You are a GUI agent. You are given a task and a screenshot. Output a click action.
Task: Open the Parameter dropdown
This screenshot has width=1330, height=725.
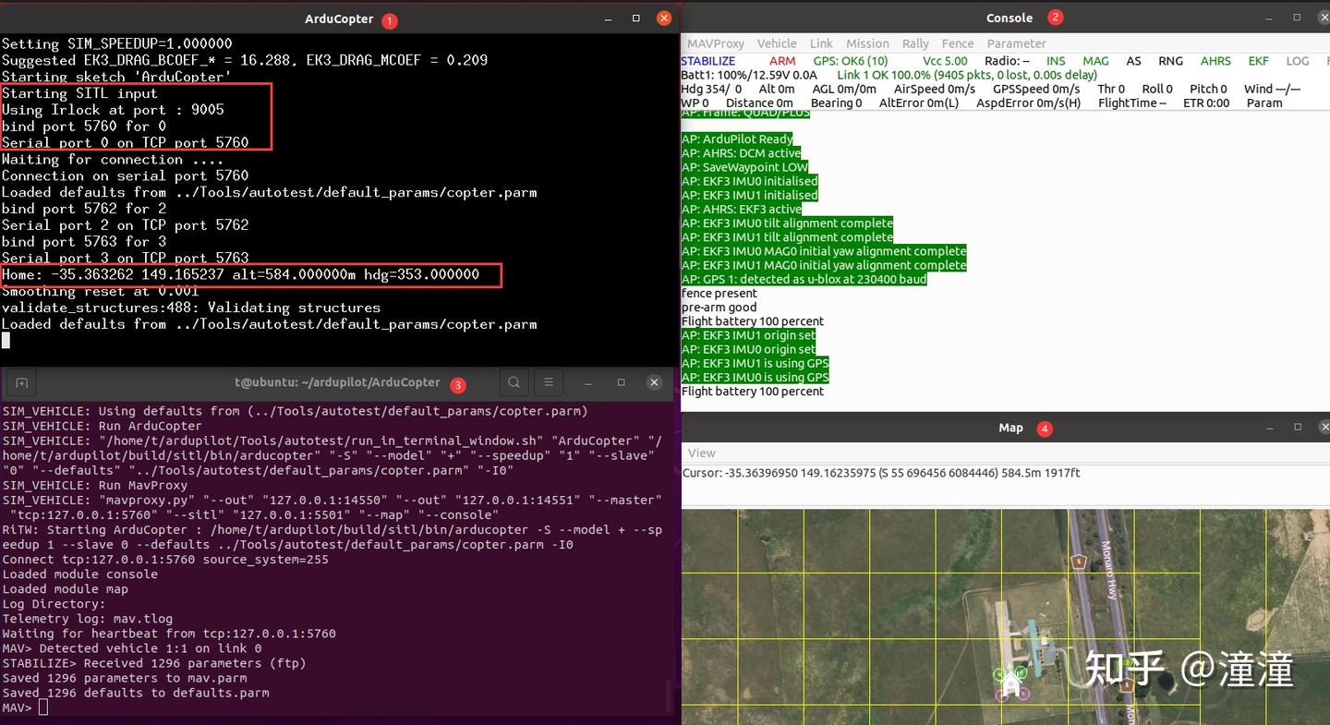coord(1016,43)
